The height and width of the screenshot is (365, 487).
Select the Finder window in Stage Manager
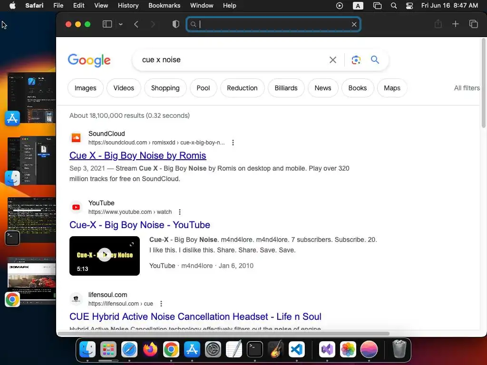click(31, 161)
